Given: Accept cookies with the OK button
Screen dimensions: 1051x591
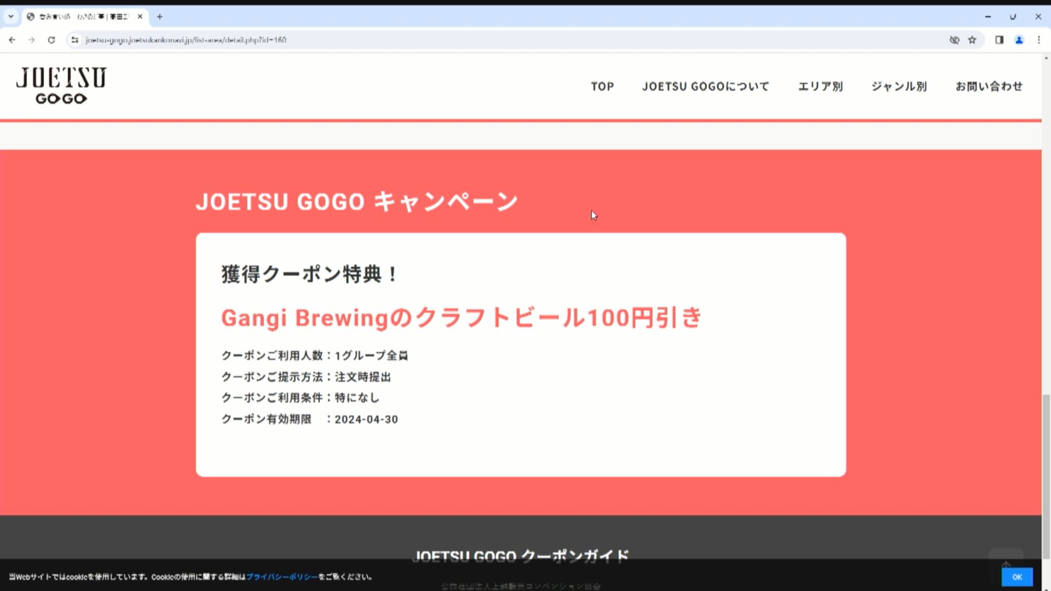Looking at the screenshot, I should coord(1017,577).
